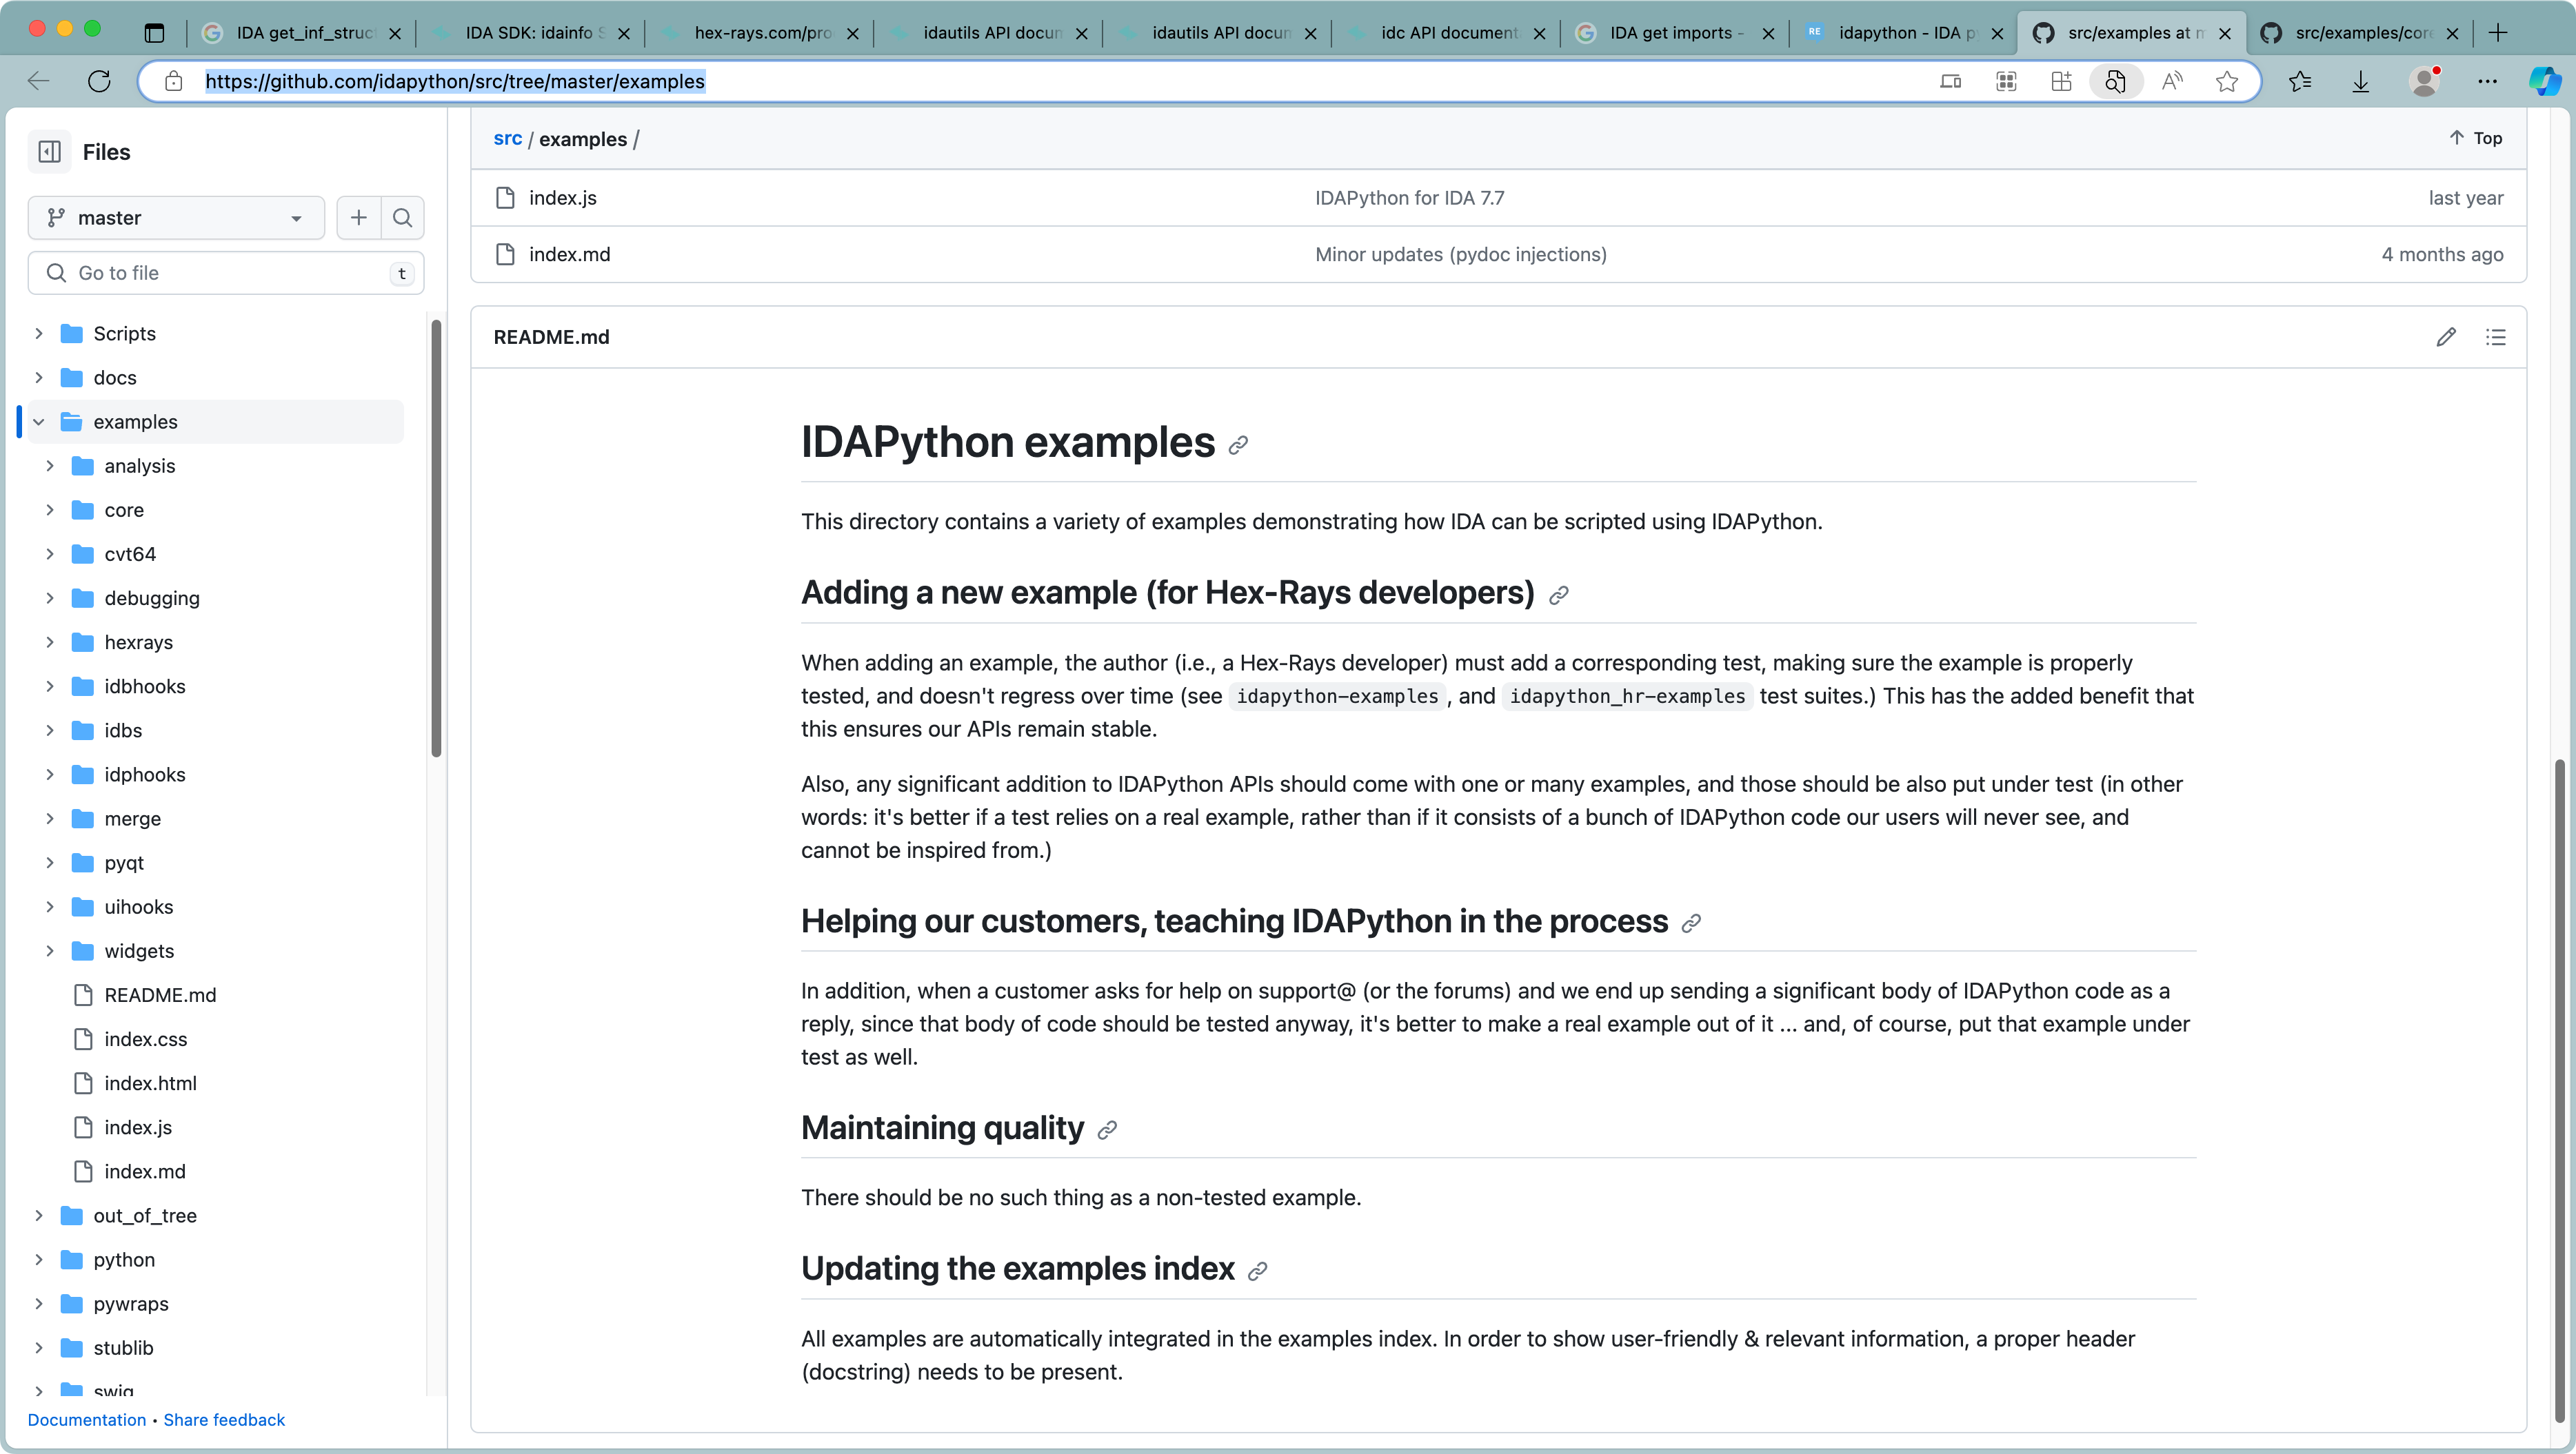Click the split screen icon in address bar

point(1950,81)
